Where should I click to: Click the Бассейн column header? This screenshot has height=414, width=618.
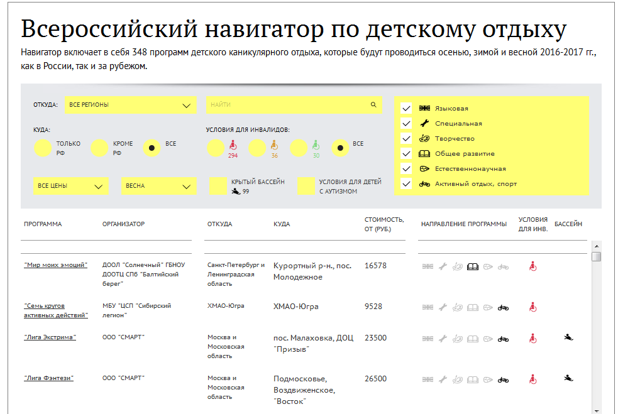coord(568,224)
